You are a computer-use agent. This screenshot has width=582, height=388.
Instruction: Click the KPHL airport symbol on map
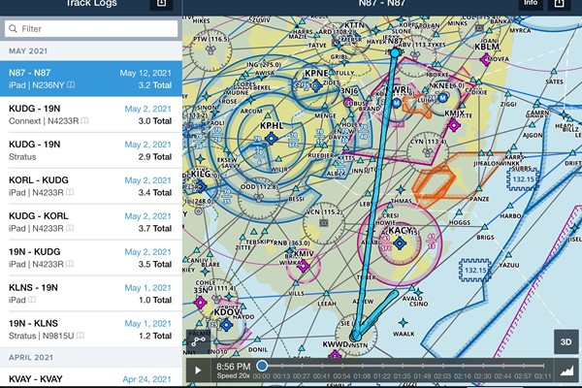pyautogui.click(x=271, y=139)
